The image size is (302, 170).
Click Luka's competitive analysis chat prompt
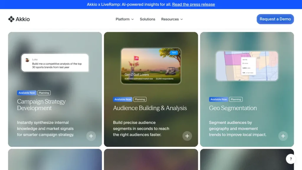pyautogui.click(x=55, y=63)
